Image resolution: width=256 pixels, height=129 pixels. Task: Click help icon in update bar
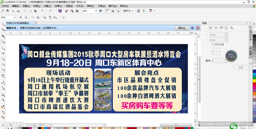tap(192, 28)
